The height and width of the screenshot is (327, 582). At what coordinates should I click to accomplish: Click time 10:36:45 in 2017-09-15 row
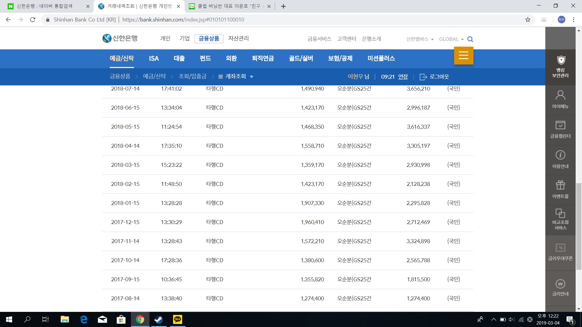(x=171, y=279)
